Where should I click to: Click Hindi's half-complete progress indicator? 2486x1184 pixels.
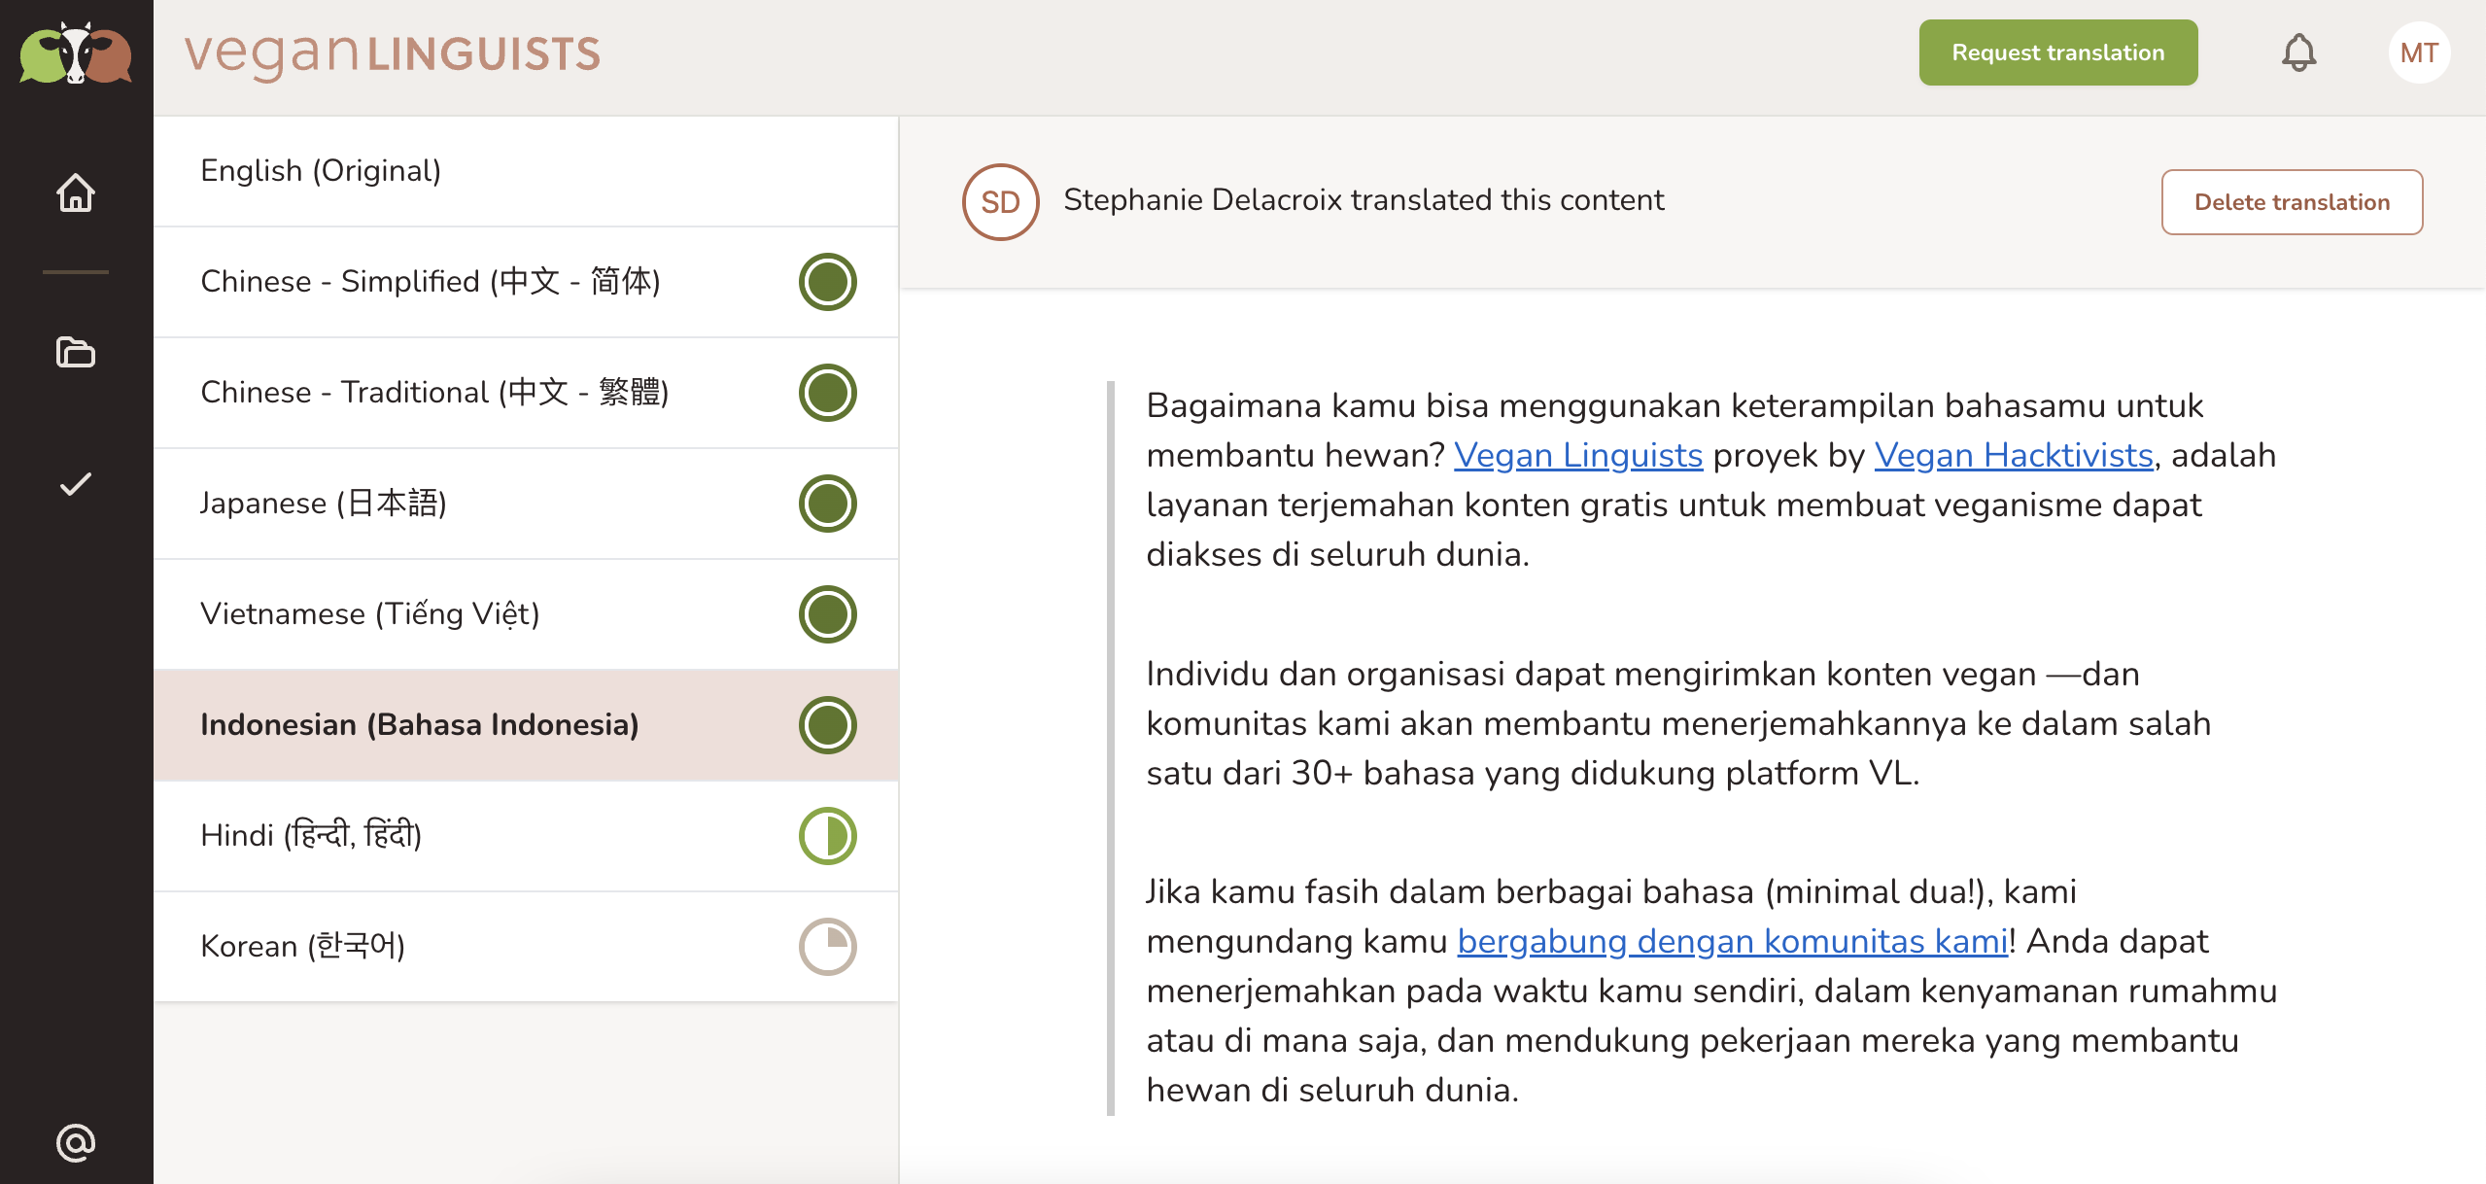(x=825, y=835)
